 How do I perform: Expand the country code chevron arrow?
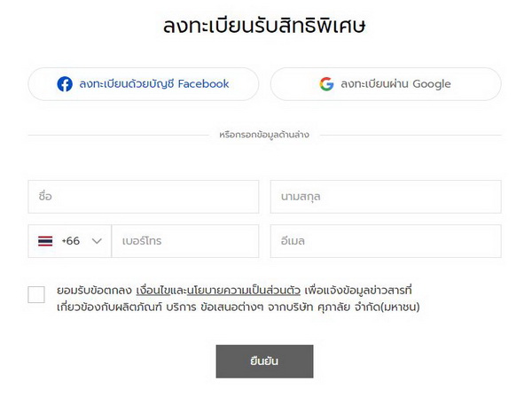[96, 241]
